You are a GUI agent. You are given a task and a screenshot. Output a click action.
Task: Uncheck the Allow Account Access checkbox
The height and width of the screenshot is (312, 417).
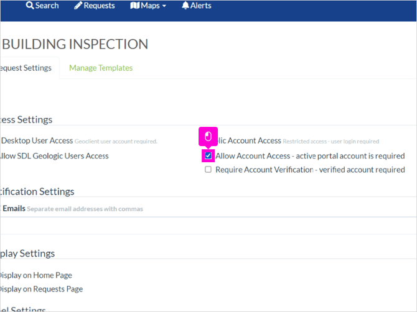click(x=208, y=155)
